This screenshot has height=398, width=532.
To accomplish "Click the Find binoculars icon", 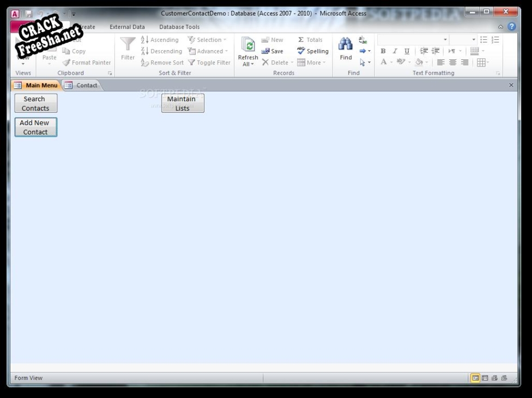I will pos(346,45).
